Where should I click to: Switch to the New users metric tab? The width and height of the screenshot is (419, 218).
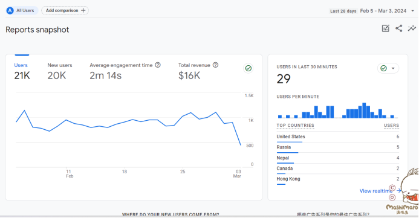pyautogui.click(x=60, y=71)
